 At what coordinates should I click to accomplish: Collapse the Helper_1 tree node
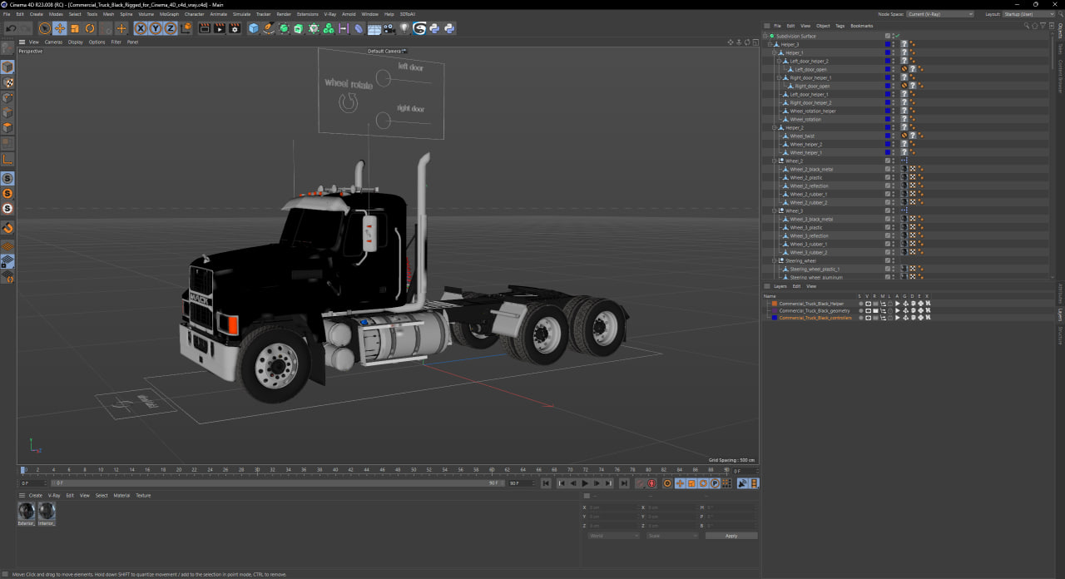[775, 52]
